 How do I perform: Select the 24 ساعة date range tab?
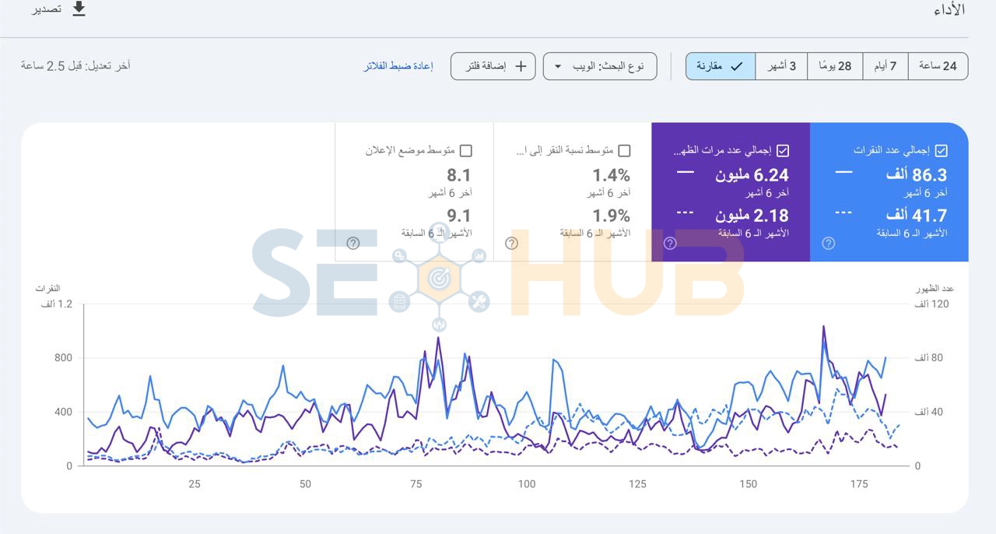point(938,66)
